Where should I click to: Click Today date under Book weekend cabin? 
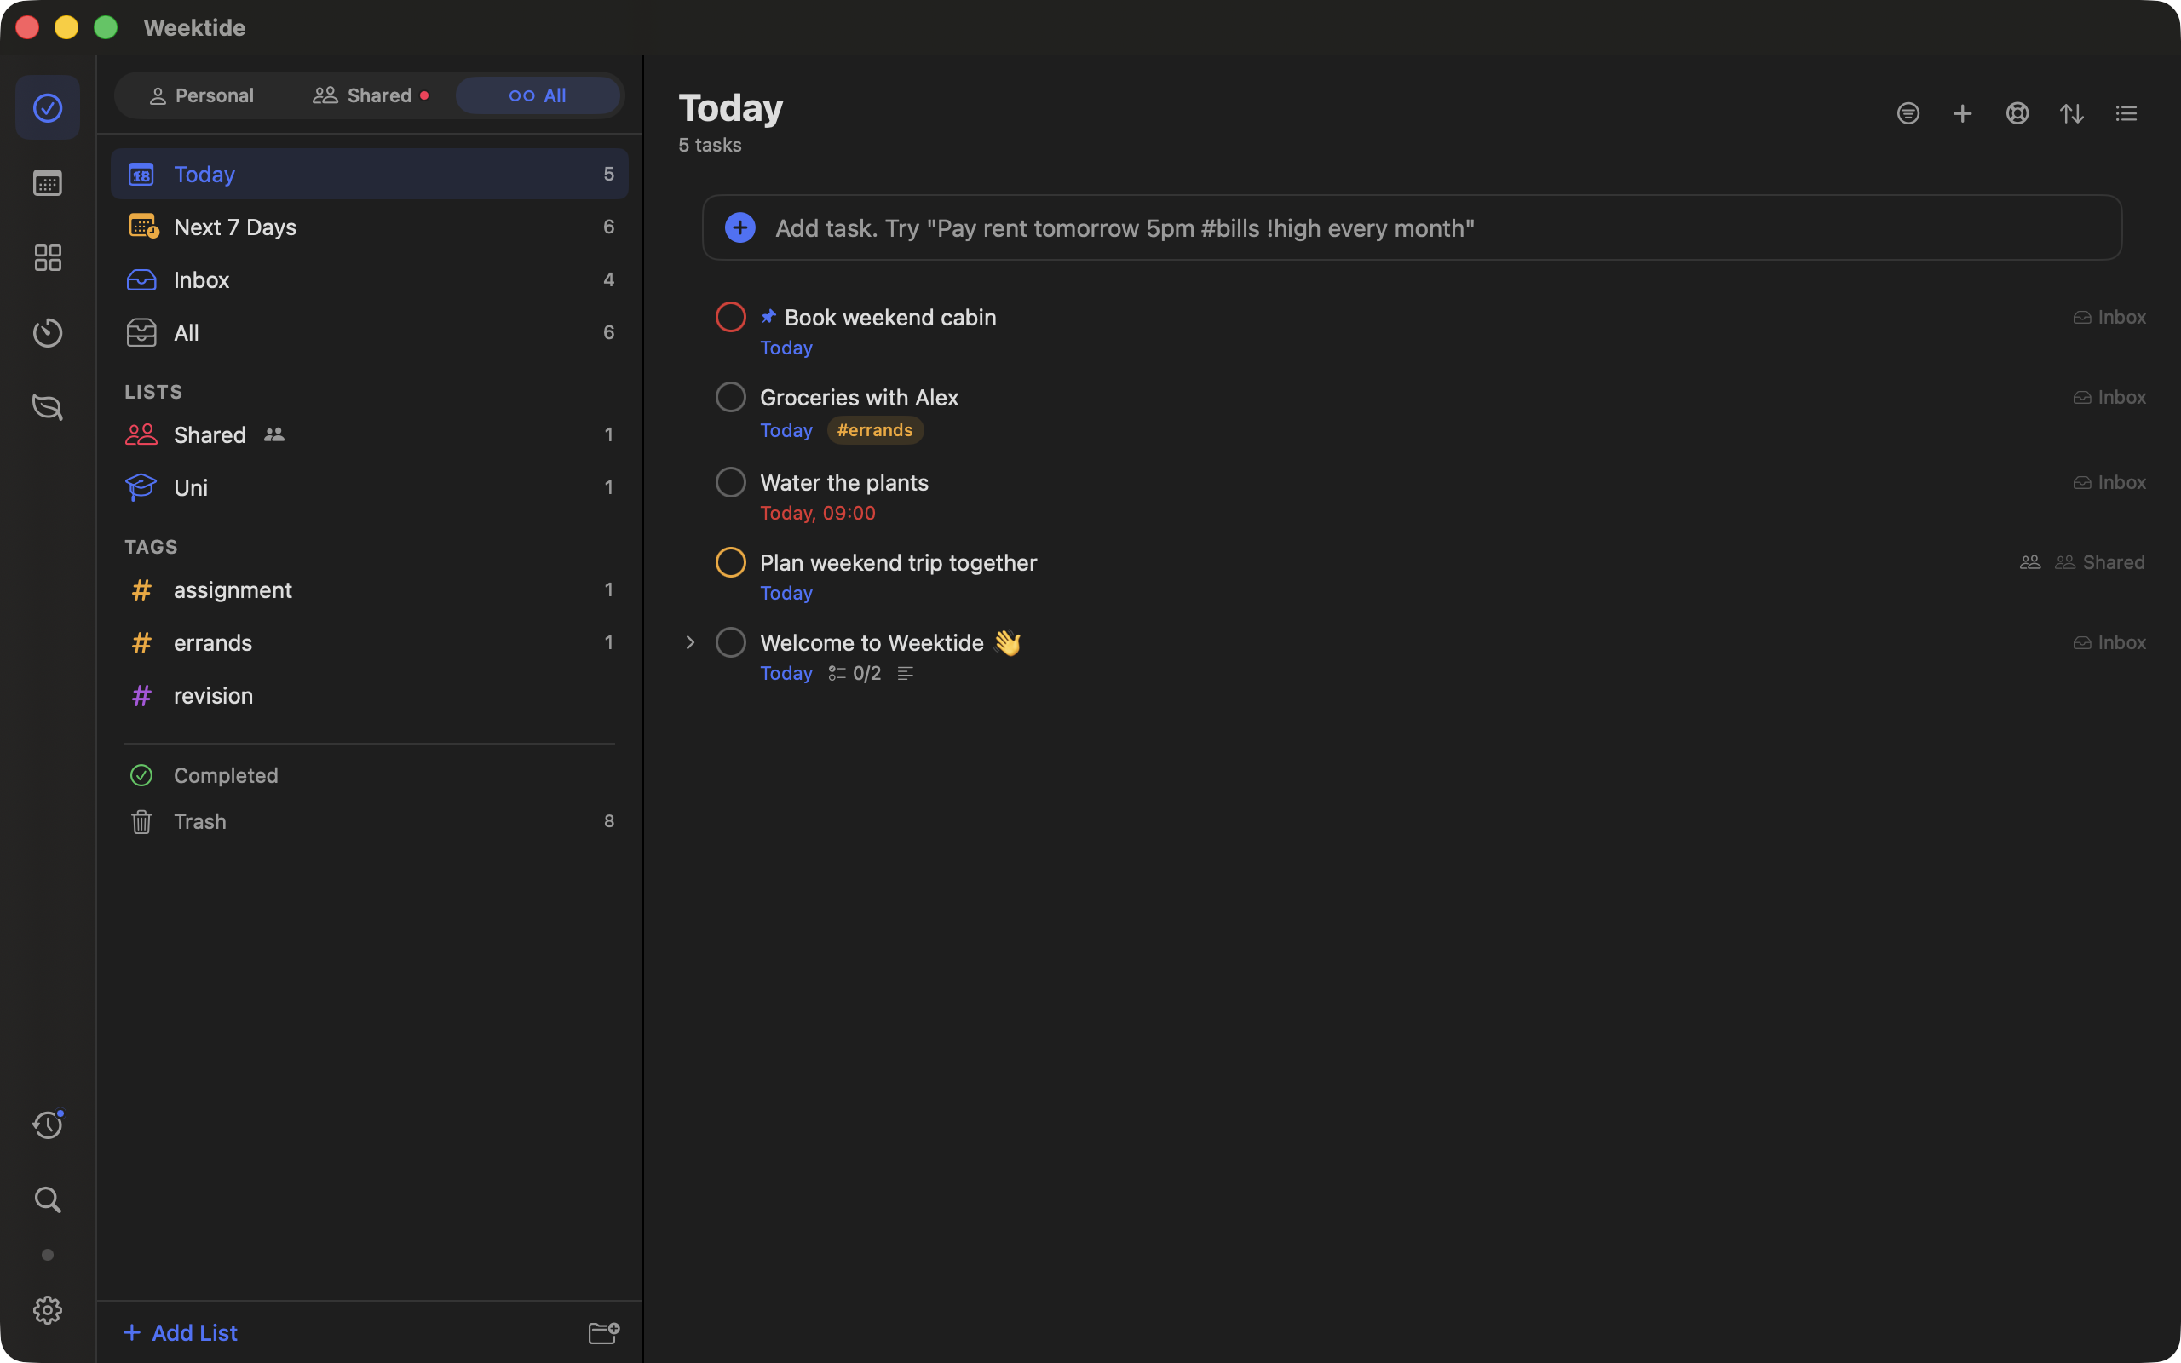coord(786,348)
